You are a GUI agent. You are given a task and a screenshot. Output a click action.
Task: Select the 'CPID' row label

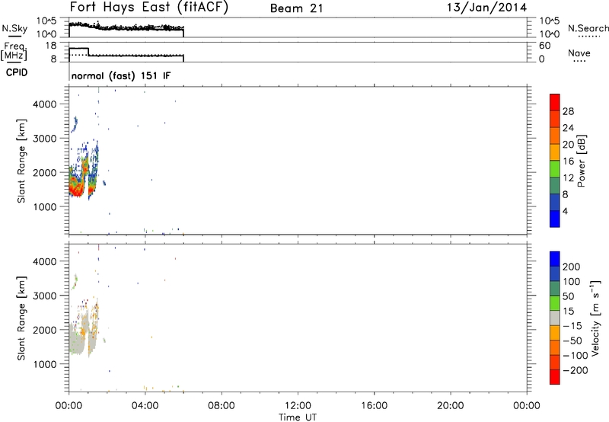[x=17, y=72]
